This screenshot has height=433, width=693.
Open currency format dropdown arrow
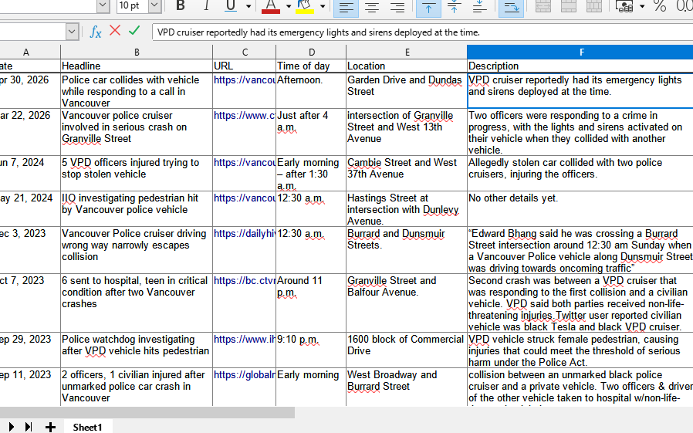(x=642, y=6)
